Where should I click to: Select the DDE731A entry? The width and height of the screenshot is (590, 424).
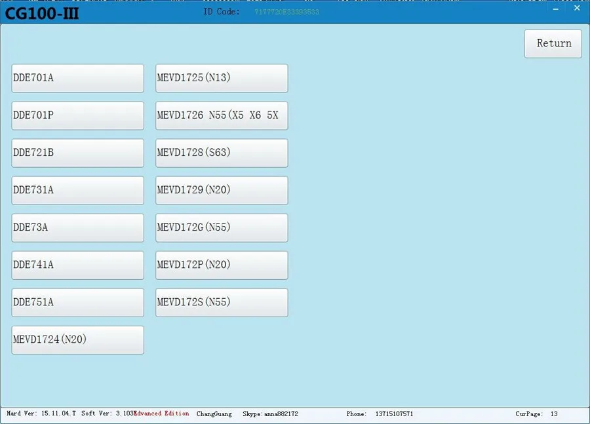point(78,190)
